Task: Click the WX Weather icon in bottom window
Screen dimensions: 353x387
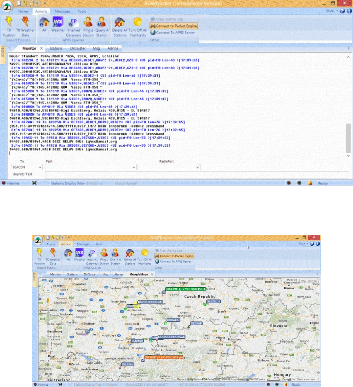Action: pos(79,253)
